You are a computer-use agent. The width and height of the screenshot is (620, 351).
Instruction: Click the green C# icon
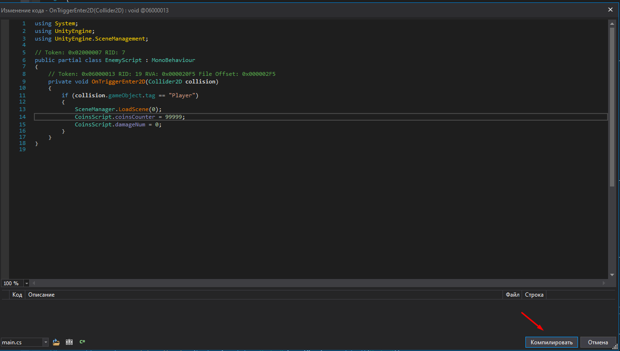(x=82, y=342)
